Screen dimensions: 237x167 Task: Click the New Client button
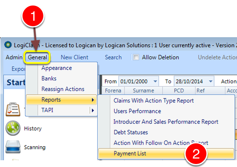[x=74, y=57]
